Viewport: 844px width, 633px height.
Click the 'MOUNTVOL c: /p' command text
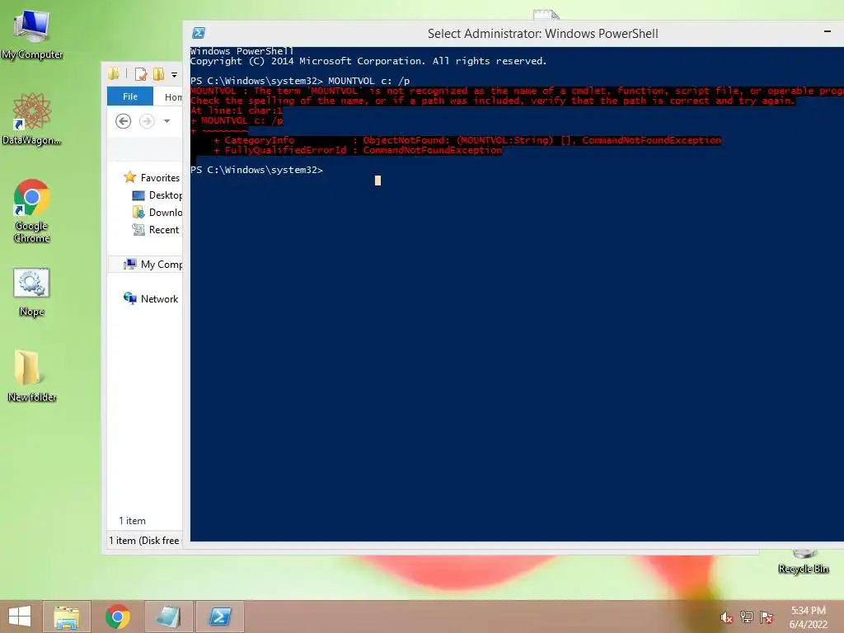pos(369,81)
